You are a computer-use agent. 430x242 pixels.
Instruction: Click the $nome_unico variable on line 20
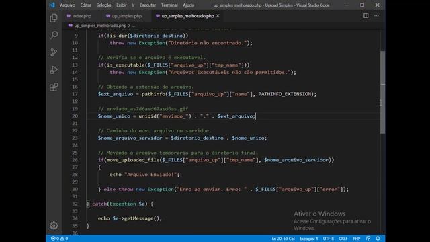click(114, 116)
